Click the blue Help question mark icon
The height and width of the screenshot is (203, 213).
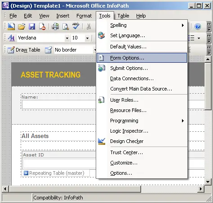point(198,26)
